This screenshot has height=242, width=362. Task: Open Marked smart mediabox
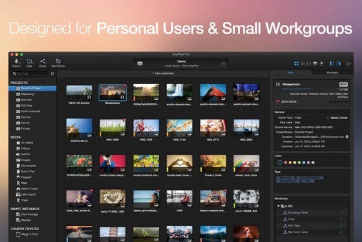click(x=26, y=220)
